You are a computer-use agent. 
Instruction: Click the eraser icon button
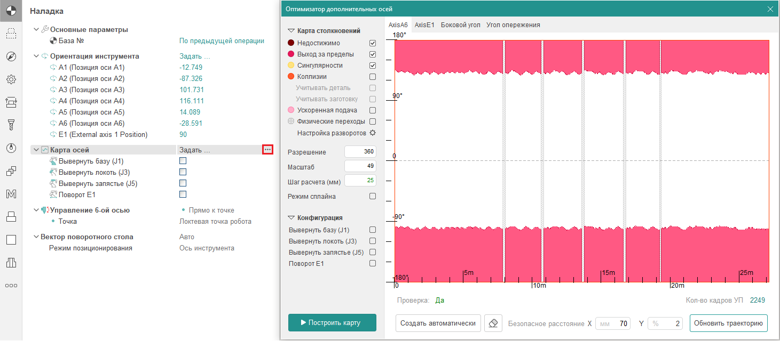click(493, 323)
